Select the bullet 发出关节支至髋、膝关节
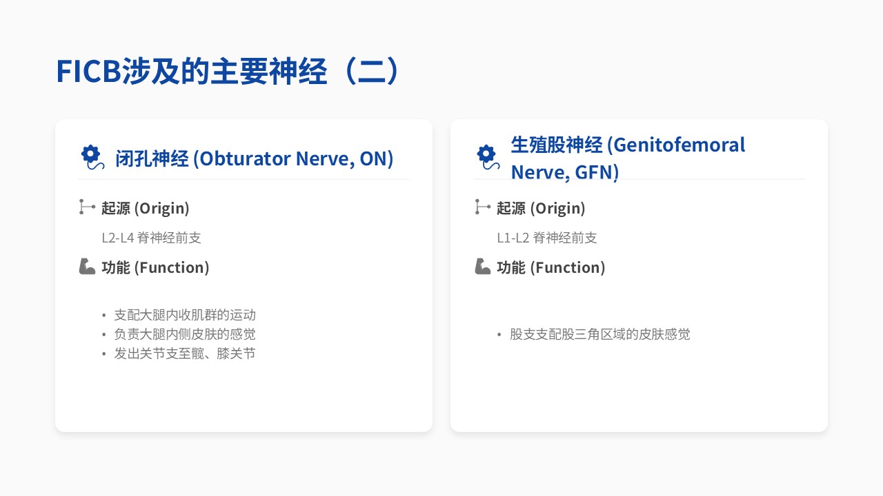Viewport: 883px width, 496px height. (185, 353)
